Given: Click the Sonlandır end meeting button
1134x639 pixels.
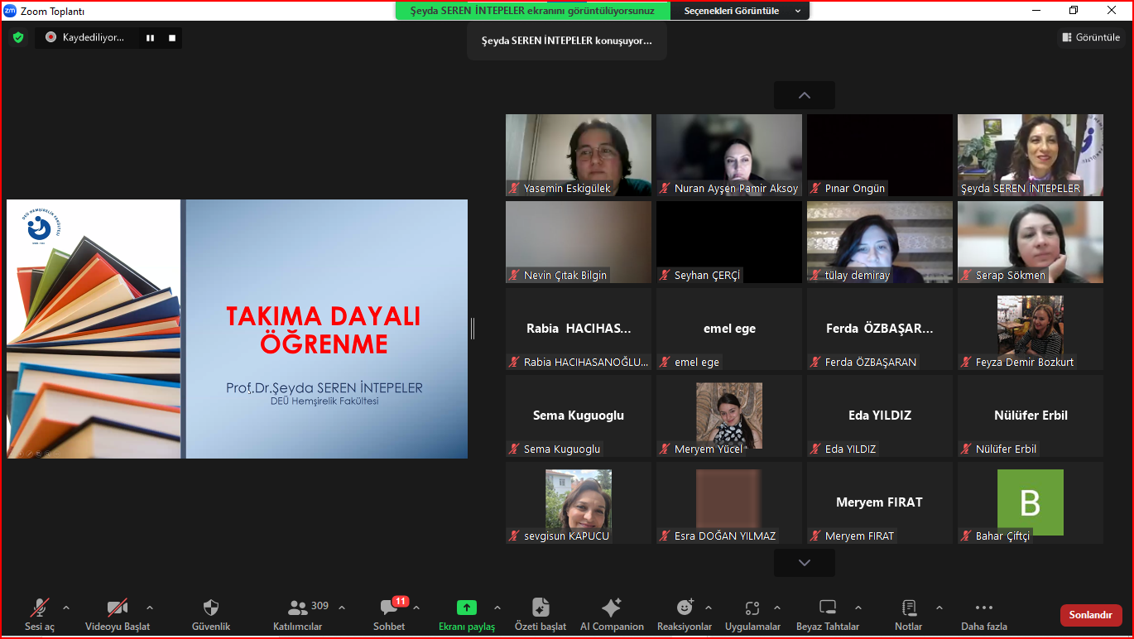Looking at the screenshot, I should point(1090,615).
